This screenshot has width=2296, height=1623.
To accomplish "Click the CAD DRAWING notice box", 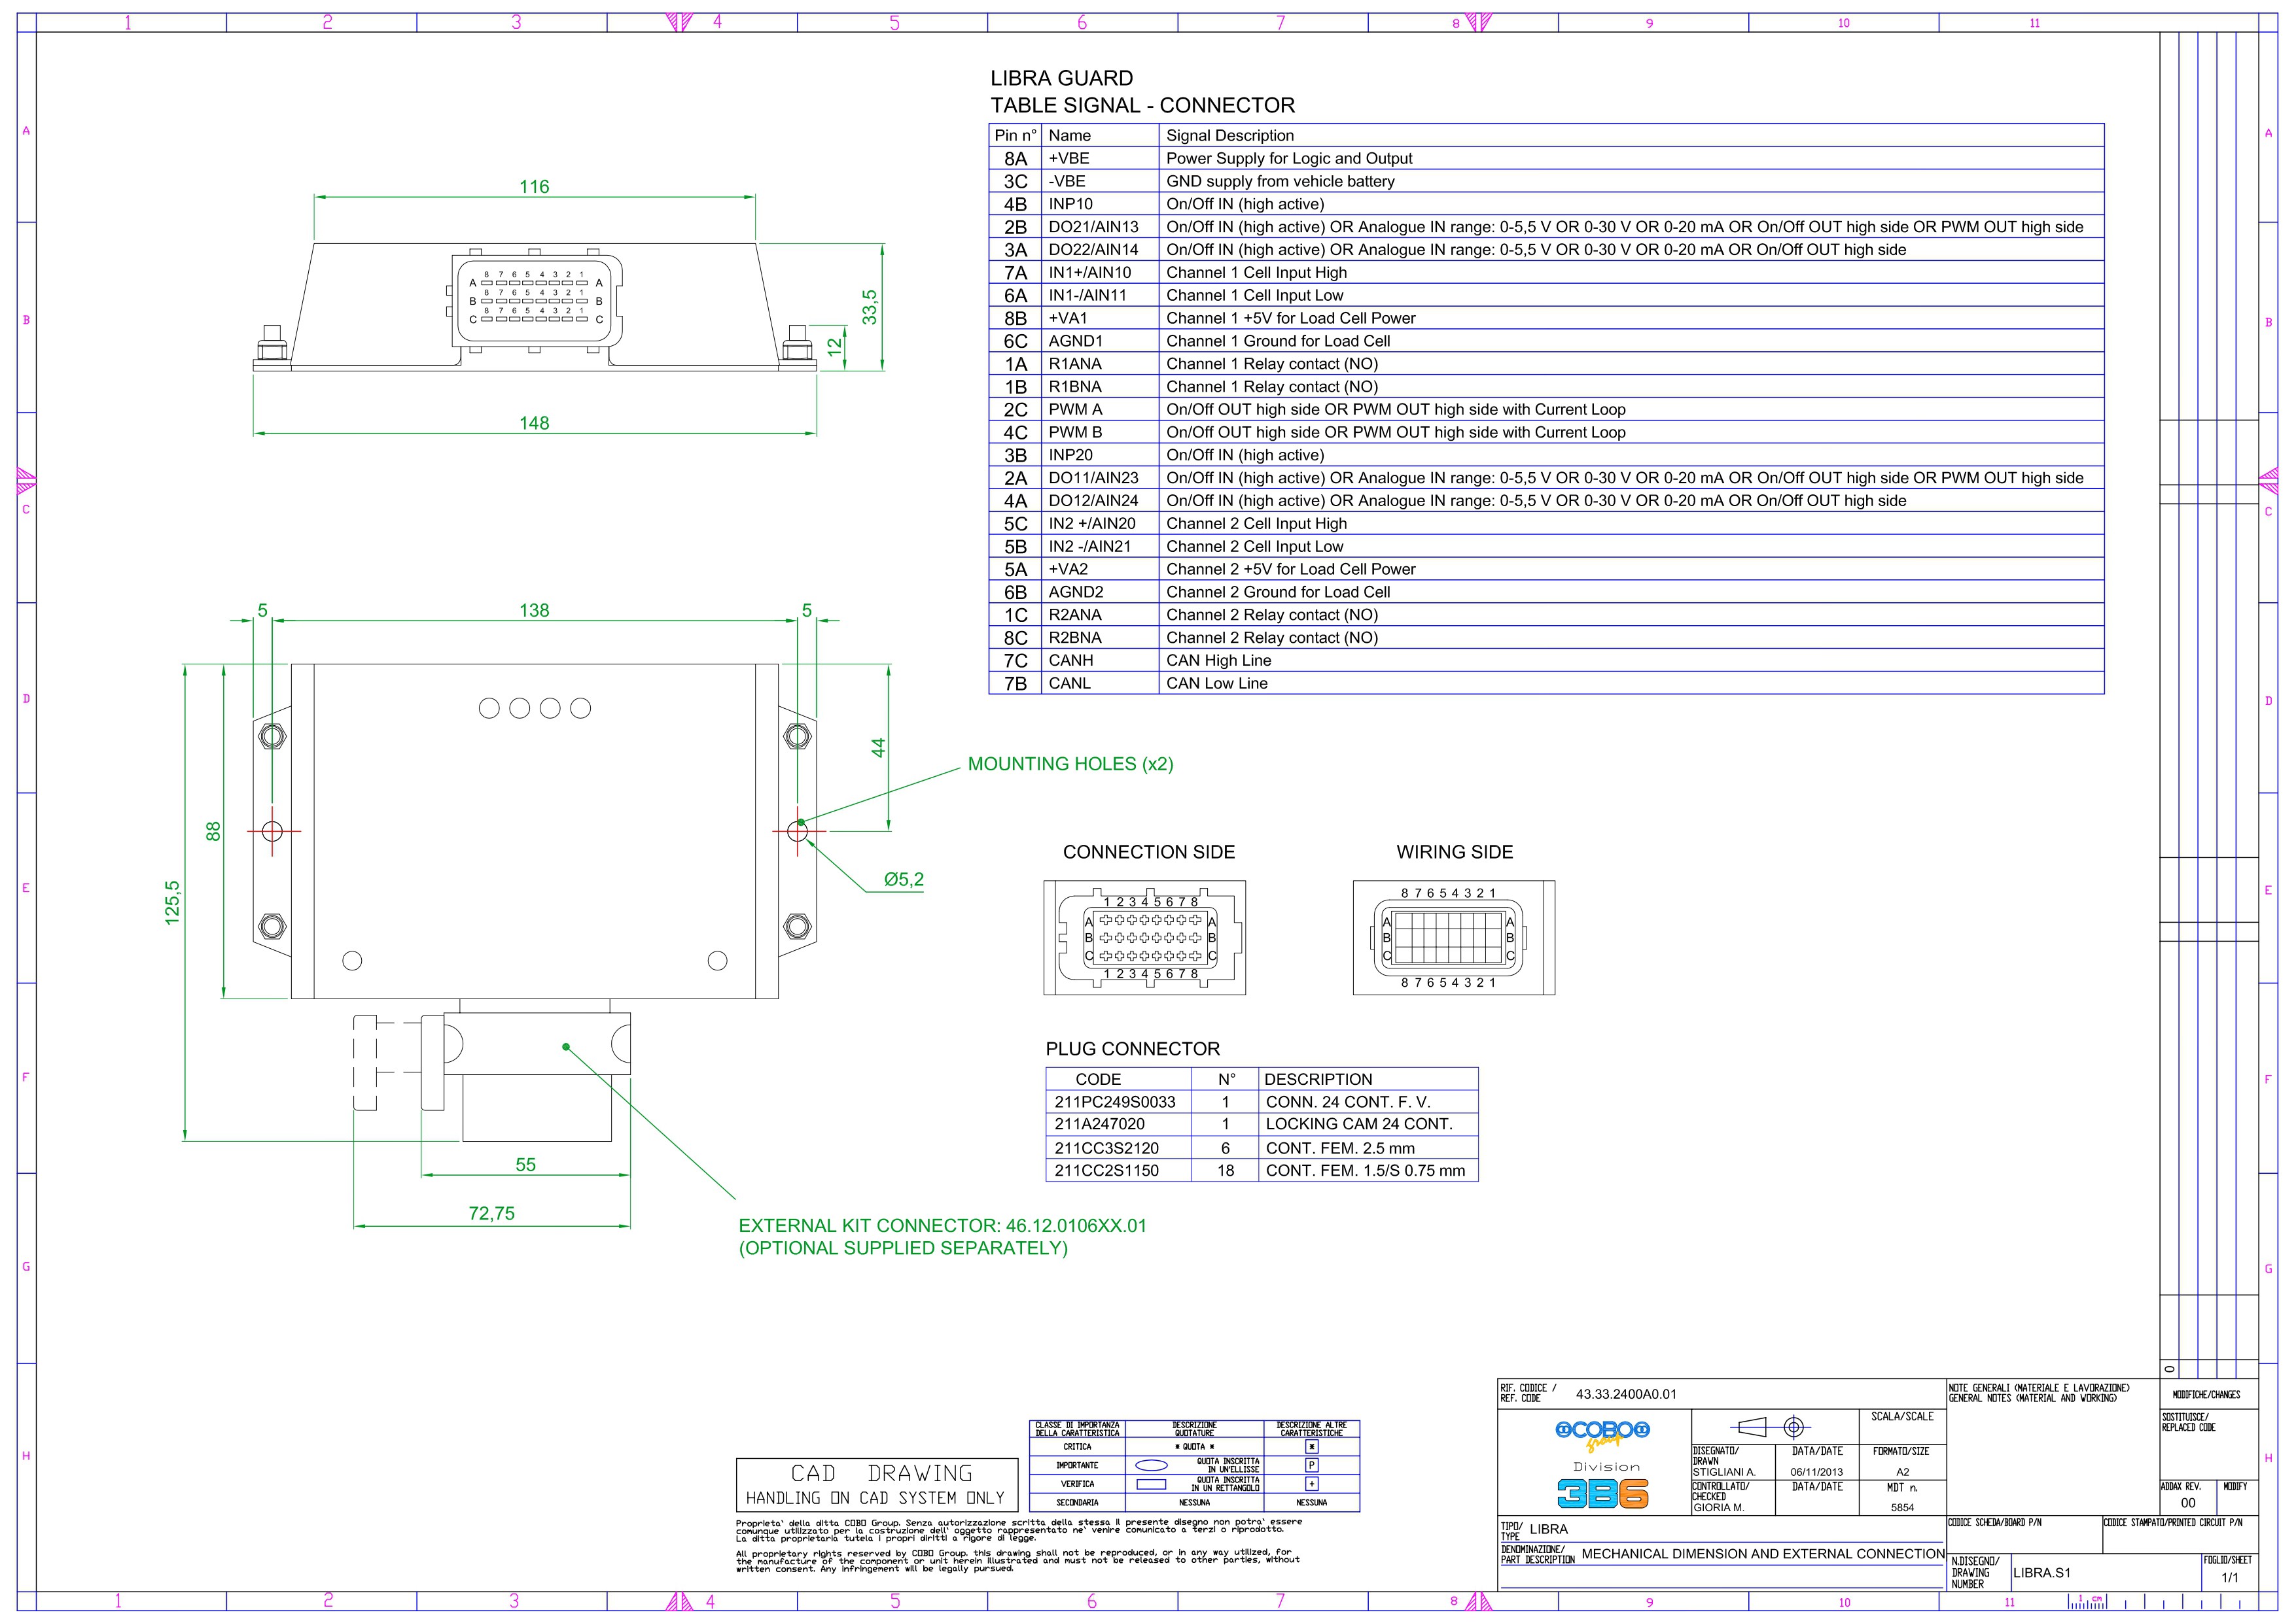I will [x=877, y=1485].
